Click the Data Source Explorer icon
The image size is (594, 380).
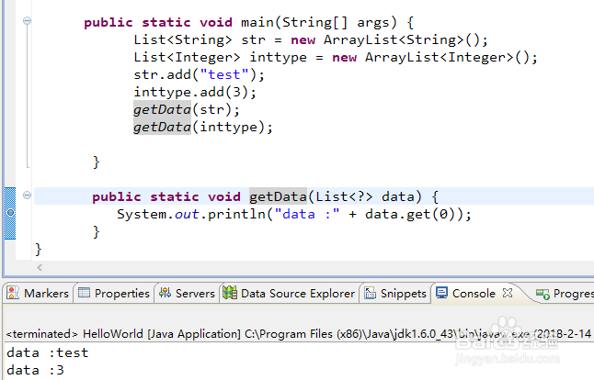point(230,293)
